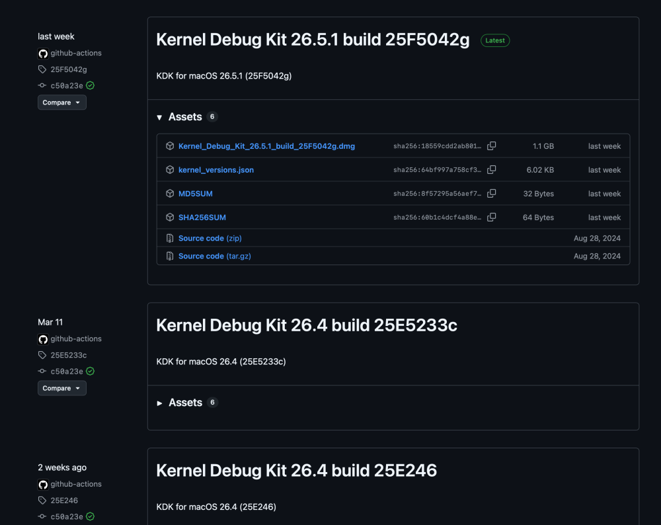Open github-actions profile for 2 weeks ago release

tap(76, 484)
